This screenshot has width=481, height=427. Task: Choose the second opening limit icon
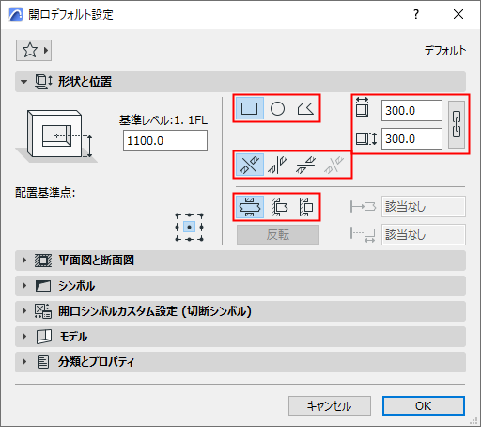click(278, 207)
